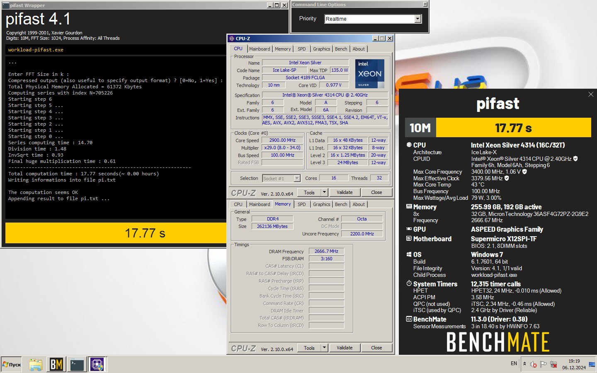Open the SPD tab in upper CPU-Z window

coord(302,49)
